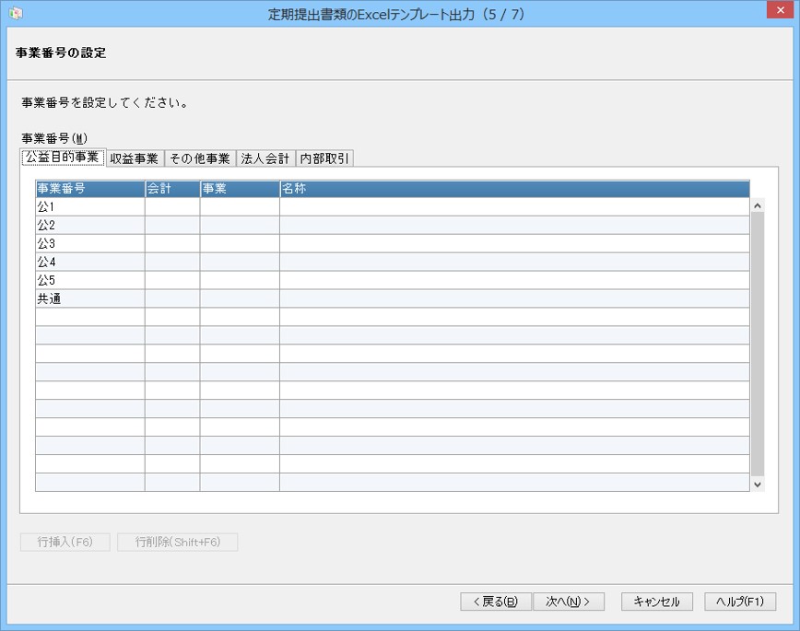Select the 公1 row cell
Viewport: 800px width, 631px height.
point(90,206)
